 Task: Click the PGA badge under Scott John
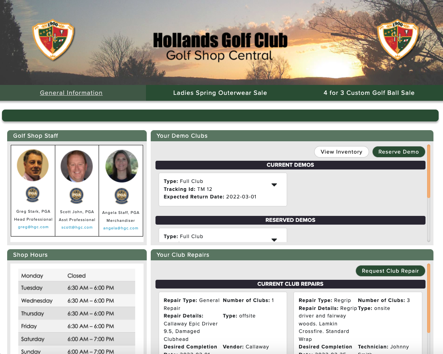click(77, 195)
